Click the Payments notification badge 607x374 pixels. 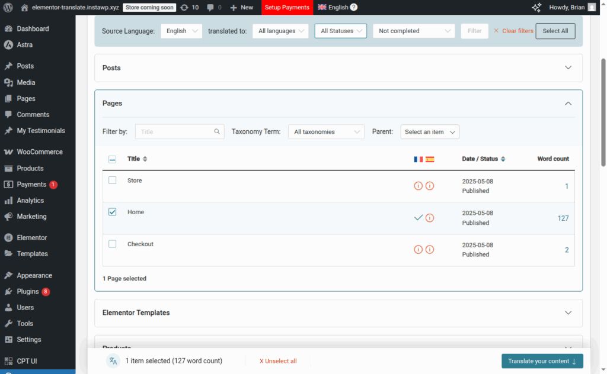click(53, 185)
